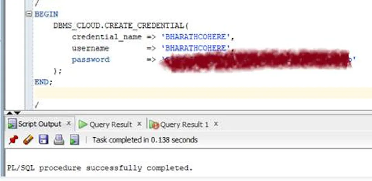Viewport: 372px width, 181px height.
Task: Click 'BHARATHCOHERE' value on credential_name line
Action: 196,37
